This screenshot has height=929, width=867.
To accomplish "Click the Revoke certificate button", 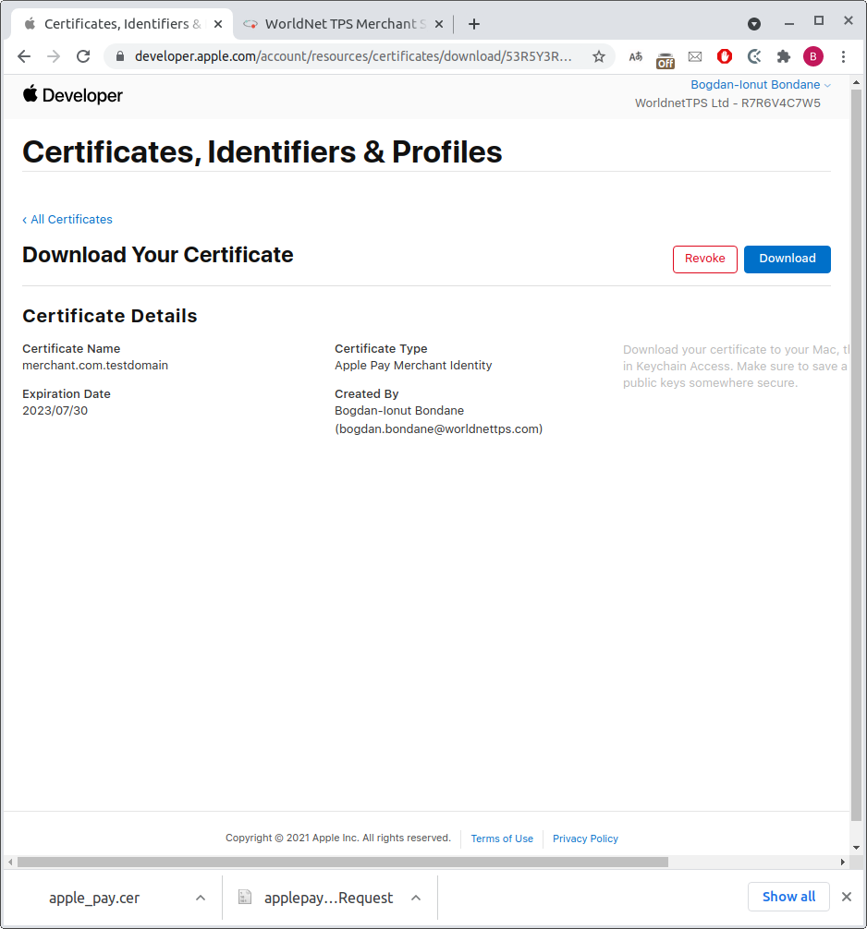I will coord(704,259).
